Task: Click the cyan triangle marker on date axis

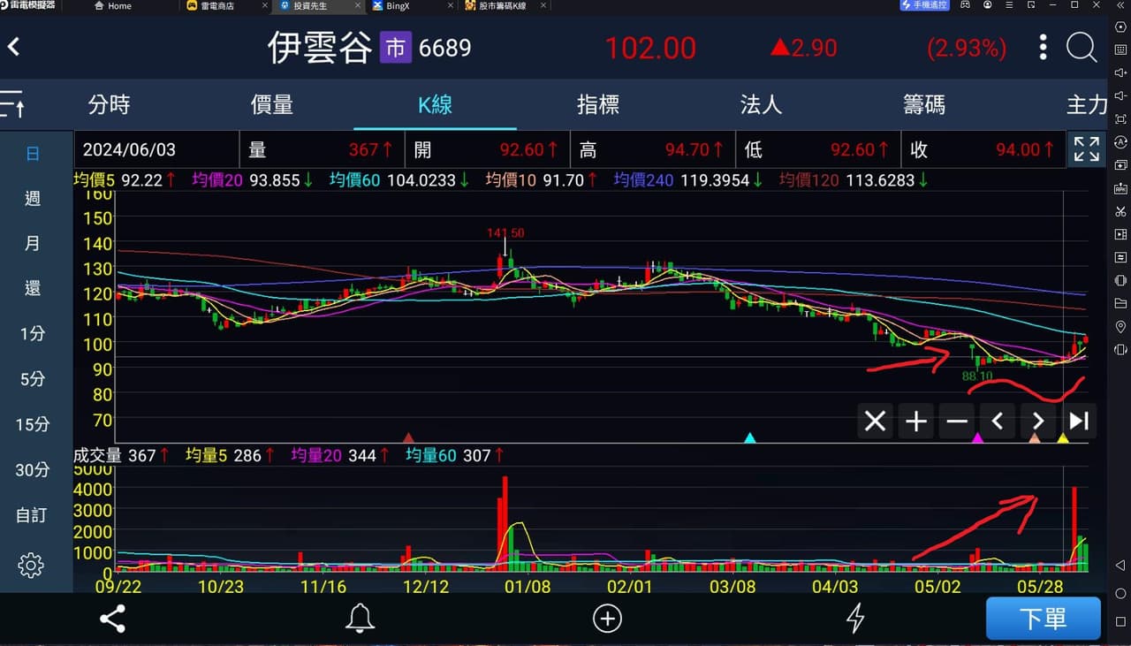Action: 750,437
